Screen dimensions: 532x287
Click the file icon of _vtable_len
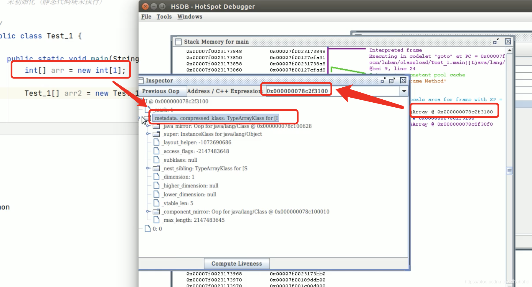(x=156, y=203)
